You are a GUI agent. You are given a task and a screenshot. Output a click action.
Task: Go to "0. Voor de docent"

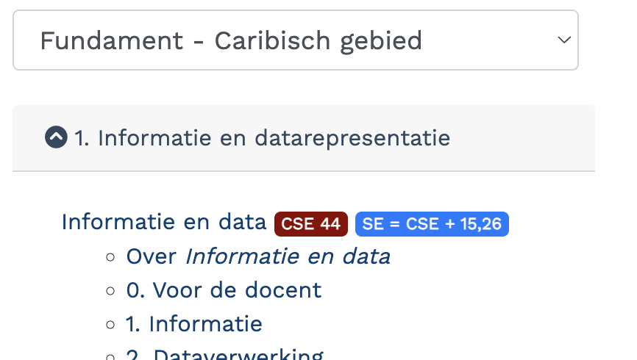point(224,290)
